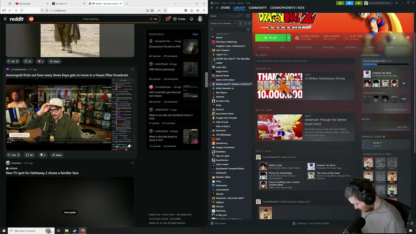416x234 pixels.
Task: Click Create post on Reddit
Action: [179, 19]
